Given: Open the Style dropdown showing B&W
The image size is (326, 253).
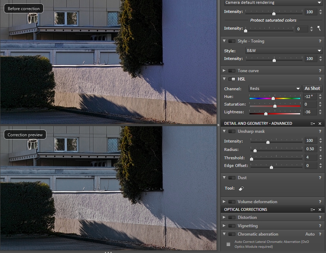Looking at the screenshot, I should coord(284,51).
